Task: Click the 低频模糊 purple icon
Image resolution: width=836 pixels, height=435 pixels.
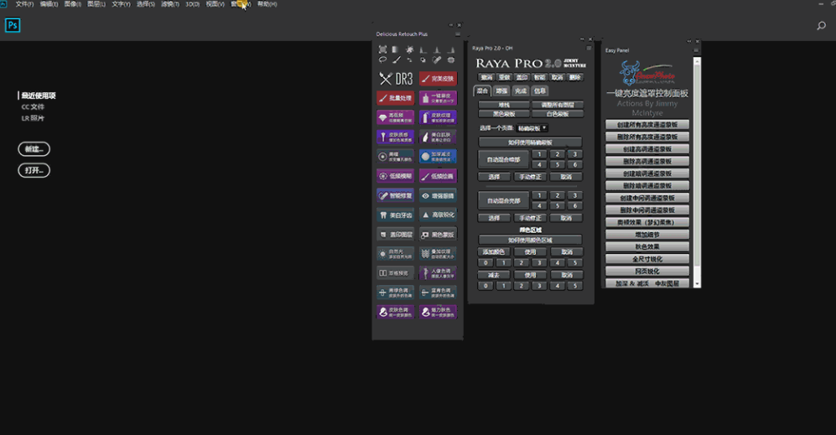Action: coord(395,176)
